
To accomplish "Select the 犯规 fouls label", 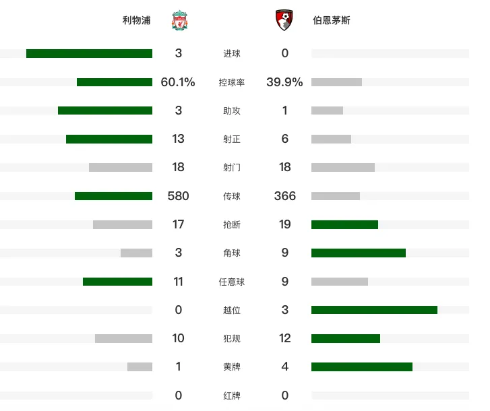I will (x=232, y=338).
